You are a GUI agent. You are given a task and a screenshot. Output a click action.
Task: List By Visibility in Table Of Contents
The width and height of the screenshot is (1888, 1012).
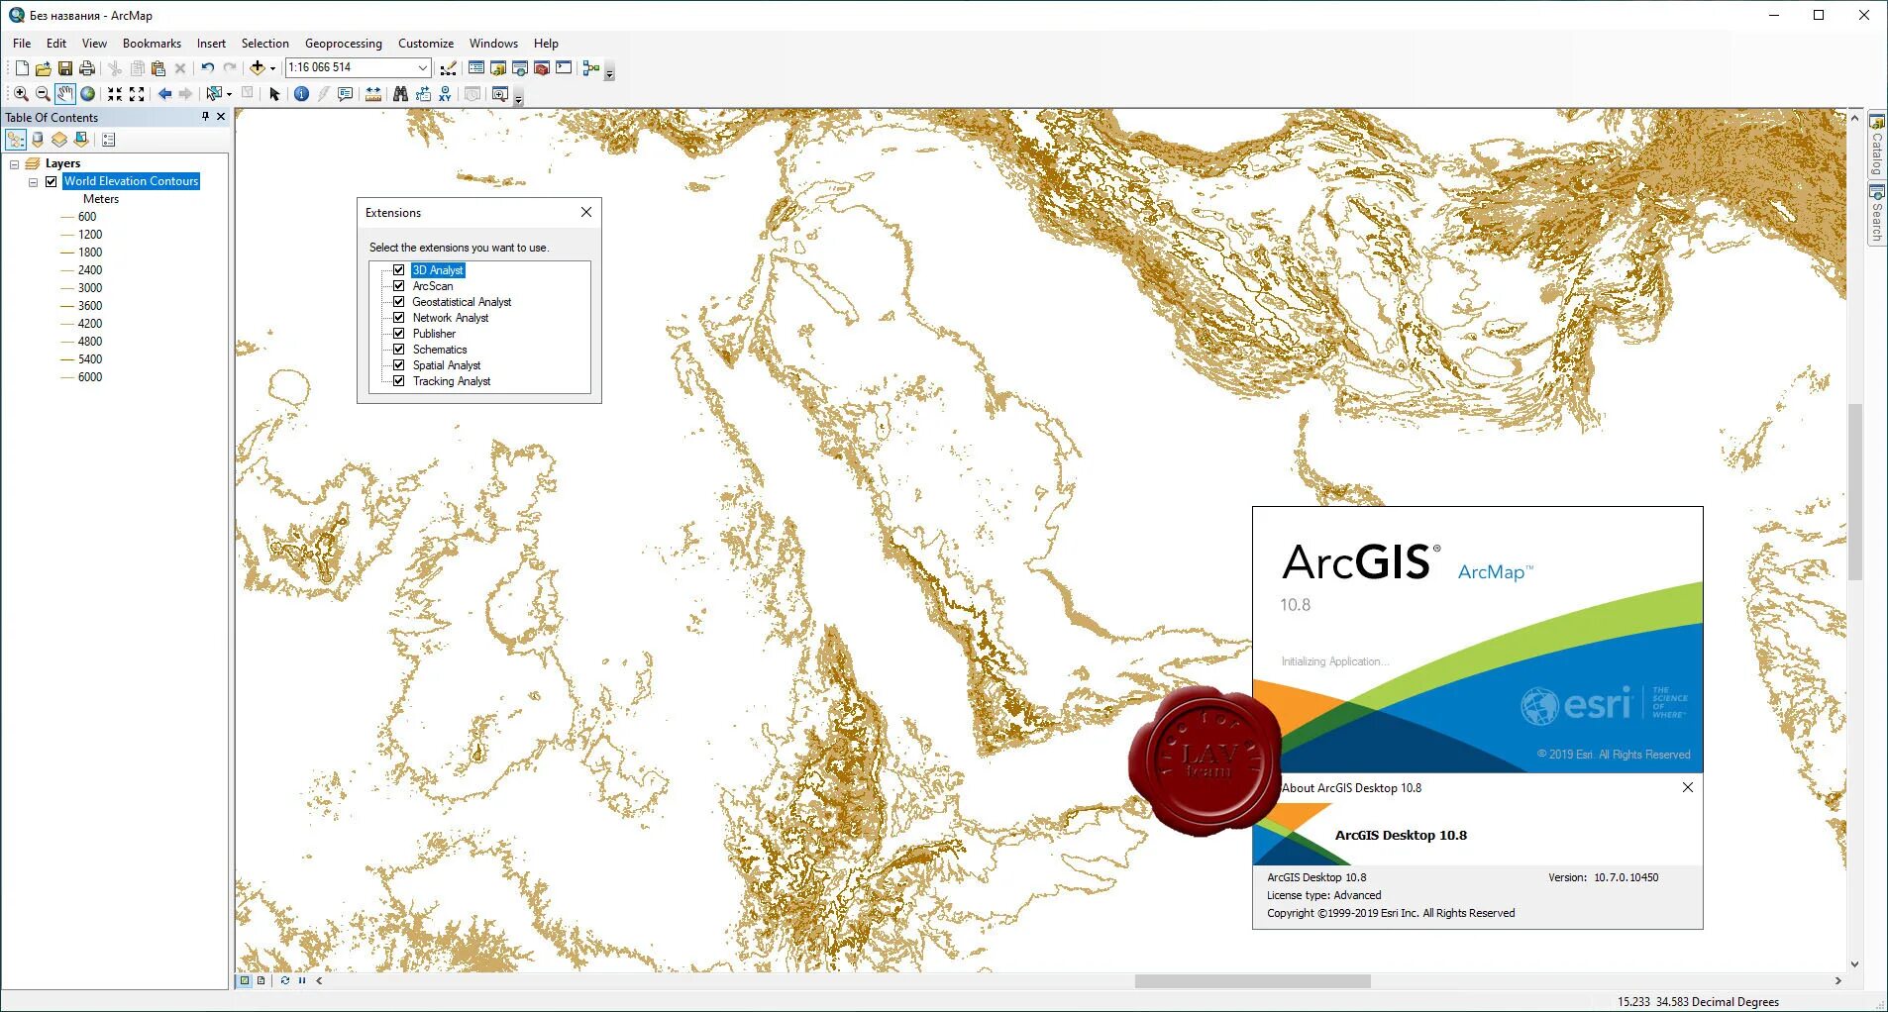click(x=59, y=140)
